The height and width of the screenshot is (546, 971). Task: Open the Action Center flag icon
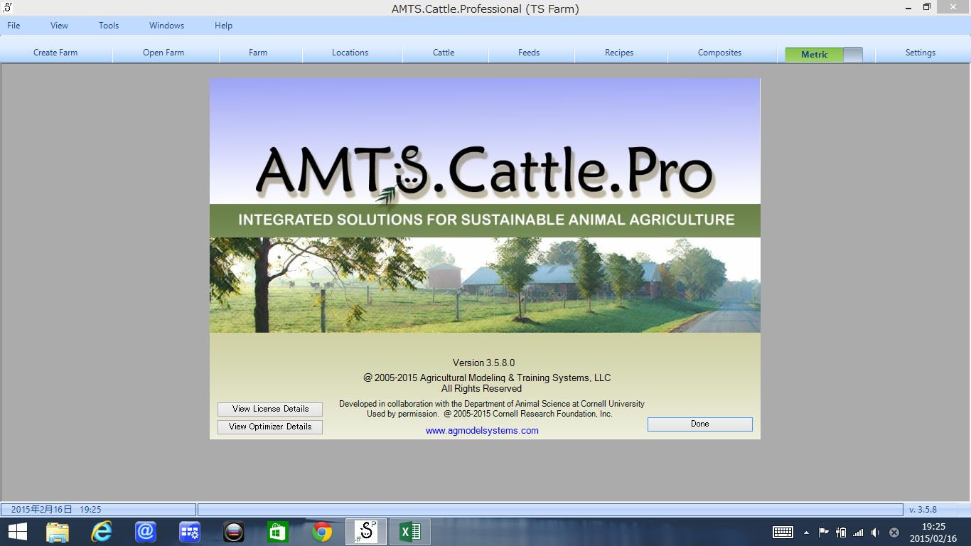pyautogui.click(x=824, y=532)
